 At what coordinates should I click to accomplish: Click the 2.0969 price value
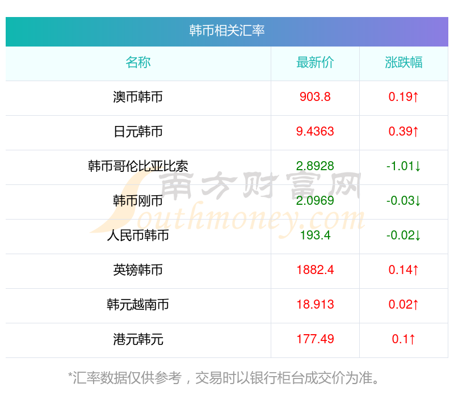(315, 201)
